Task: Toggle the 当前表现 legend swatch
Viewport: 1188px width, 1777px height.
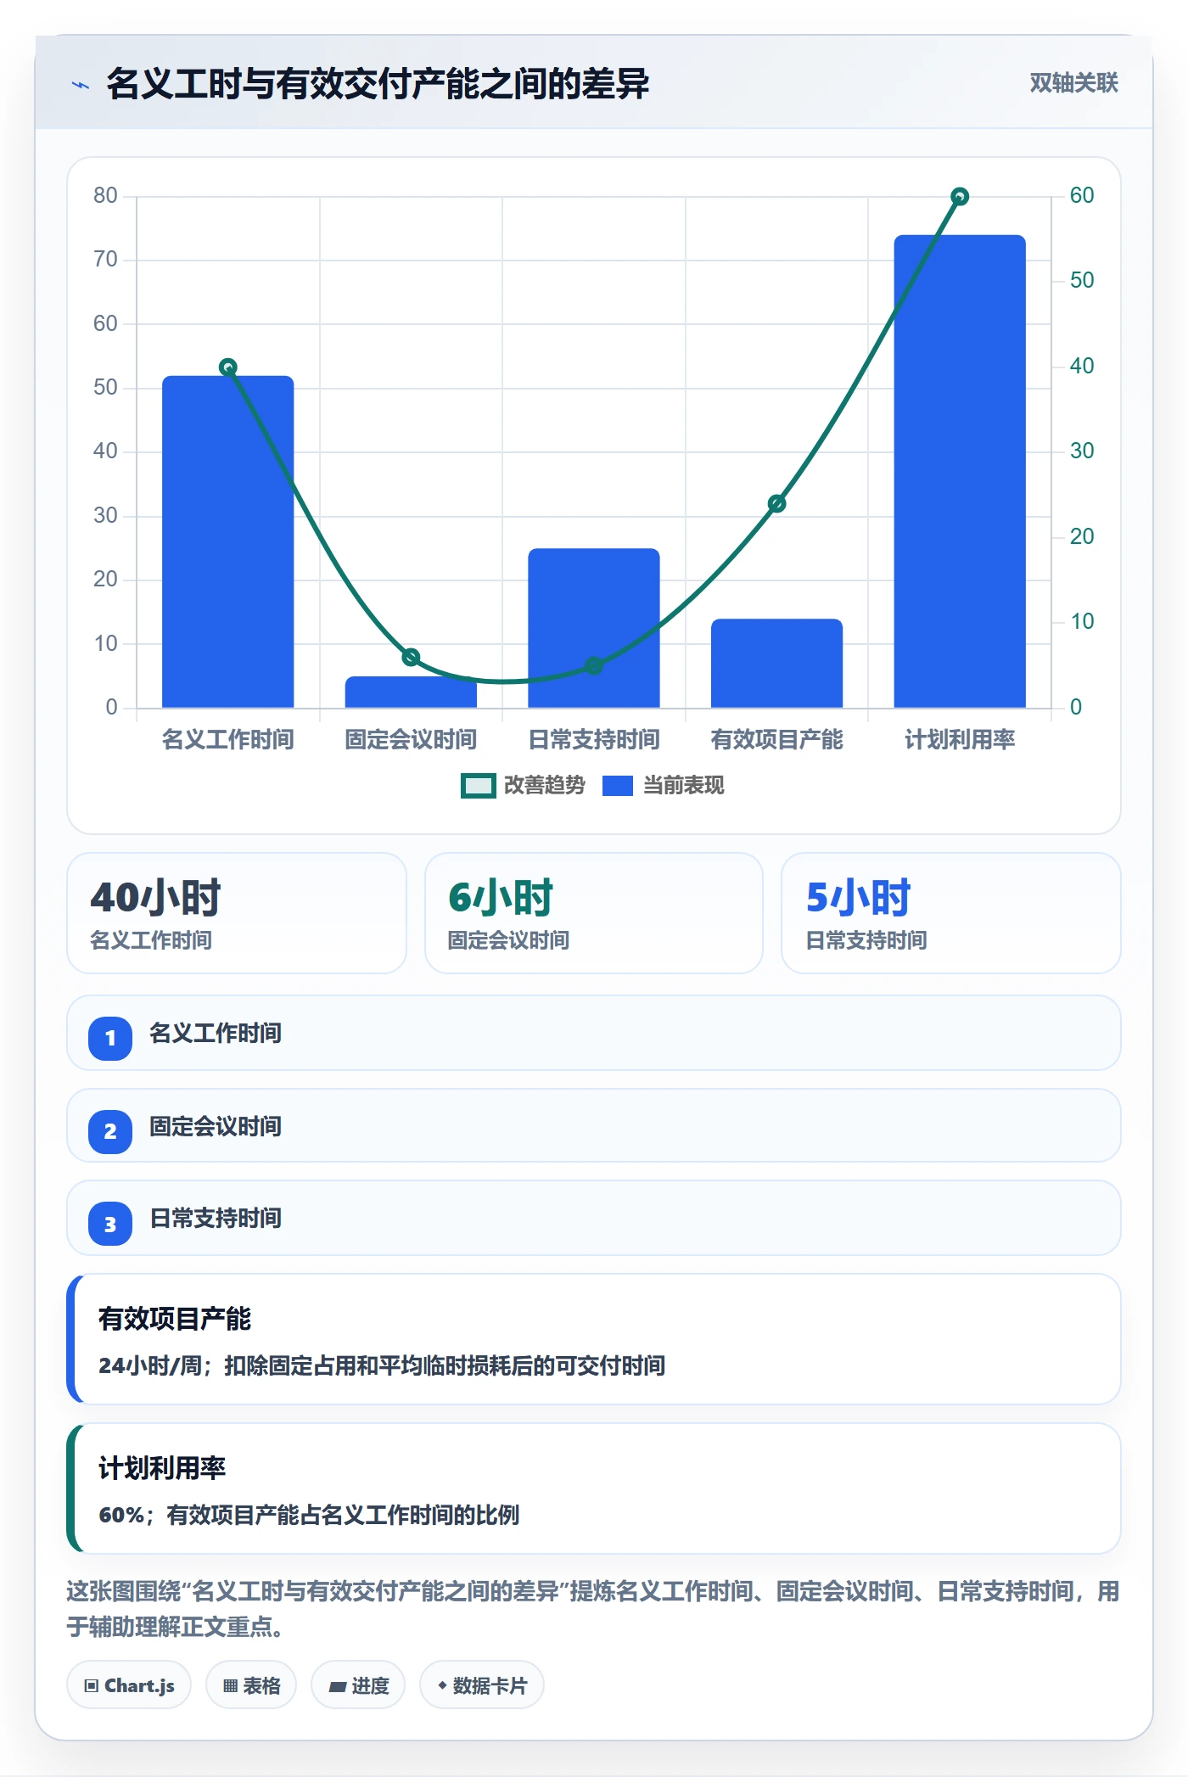Action: click(618, 786)
